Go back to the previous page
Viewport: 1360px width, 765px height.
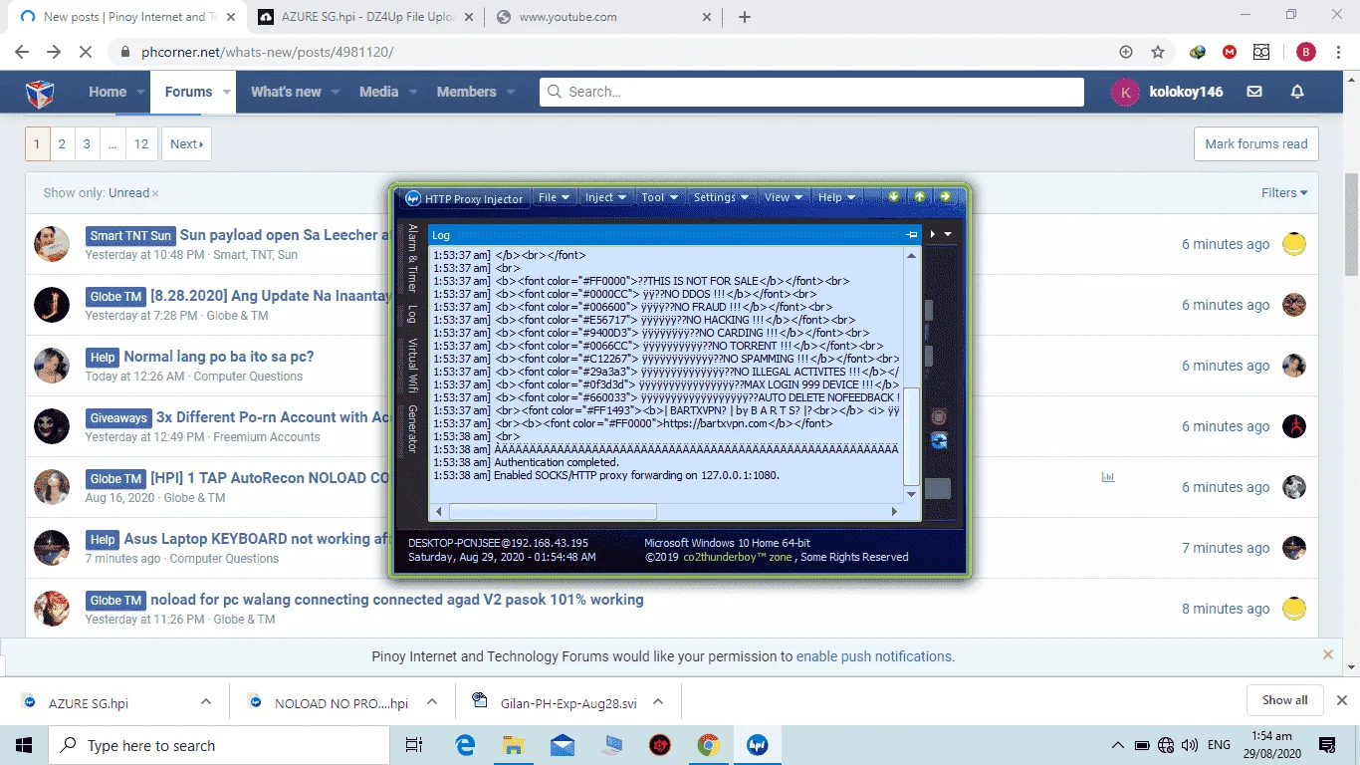tap(22, 52)
